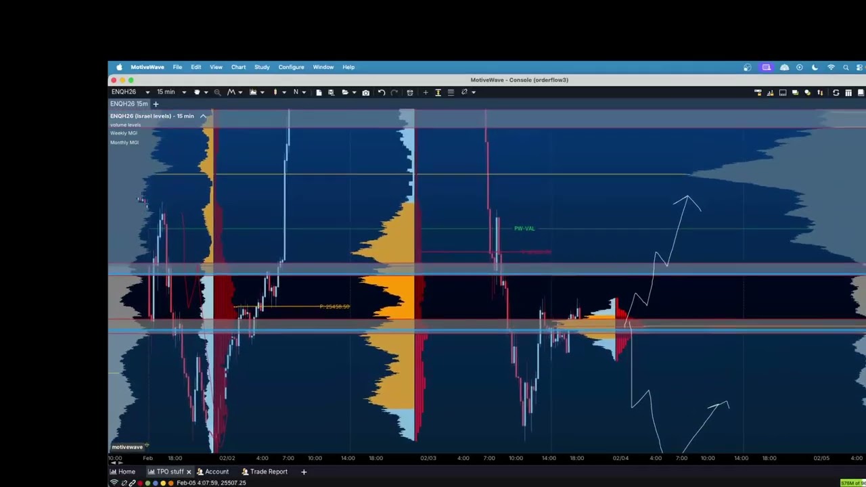Open the Chart menu
The image size is (866, 487).
[238, 67]
